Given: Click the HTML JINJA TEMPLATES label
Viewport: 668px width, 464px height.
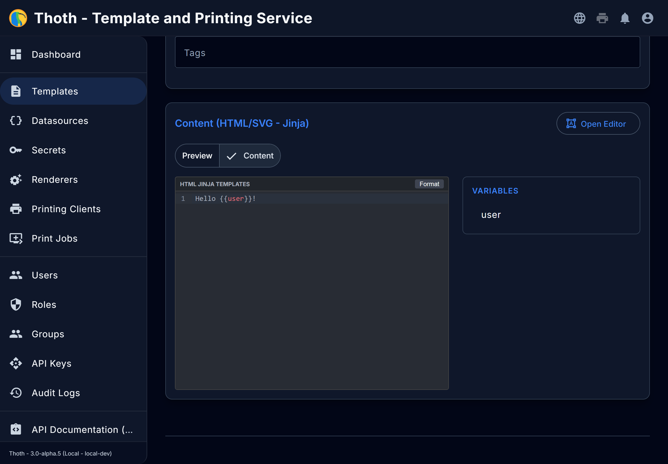Looking at the screenshot, I should click(x=215, y=184).
